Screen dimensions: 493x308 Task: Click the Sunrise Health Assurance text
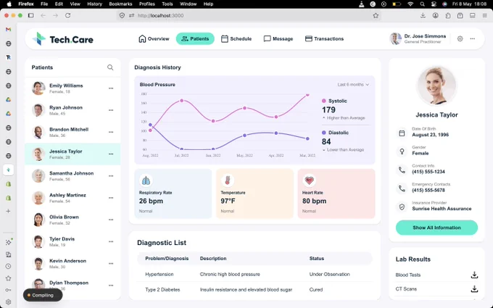coord(442,209)
